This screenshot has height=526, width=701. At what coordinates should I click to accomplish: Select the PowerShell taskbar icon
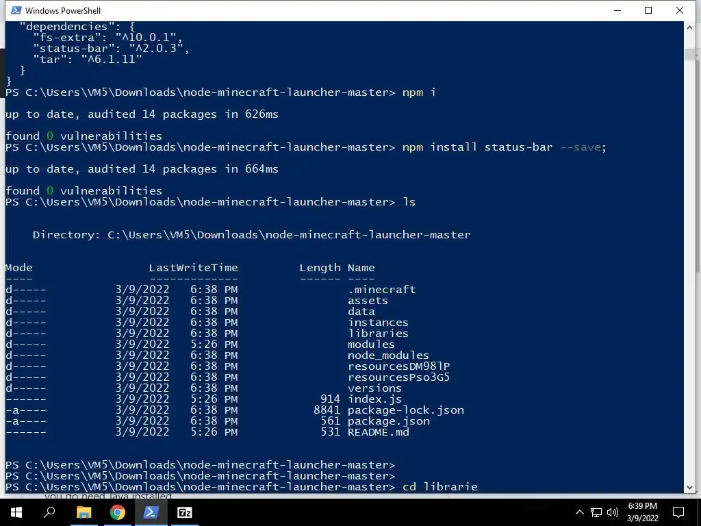pyautogui.click(x=151, y=512)
